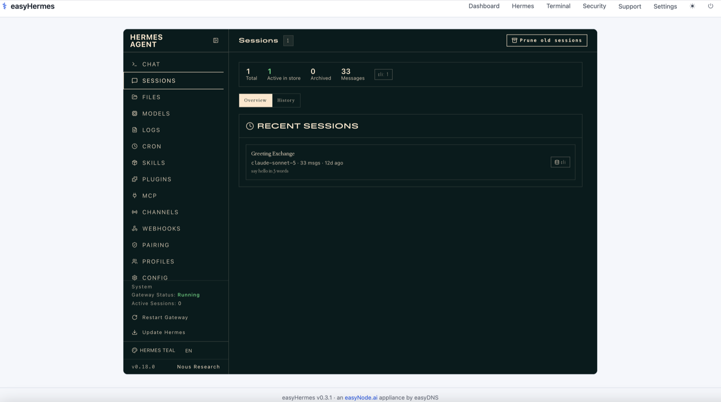Click the Pairing shield icon
Viewport: 721px width, 402px height.
point(134,245)
